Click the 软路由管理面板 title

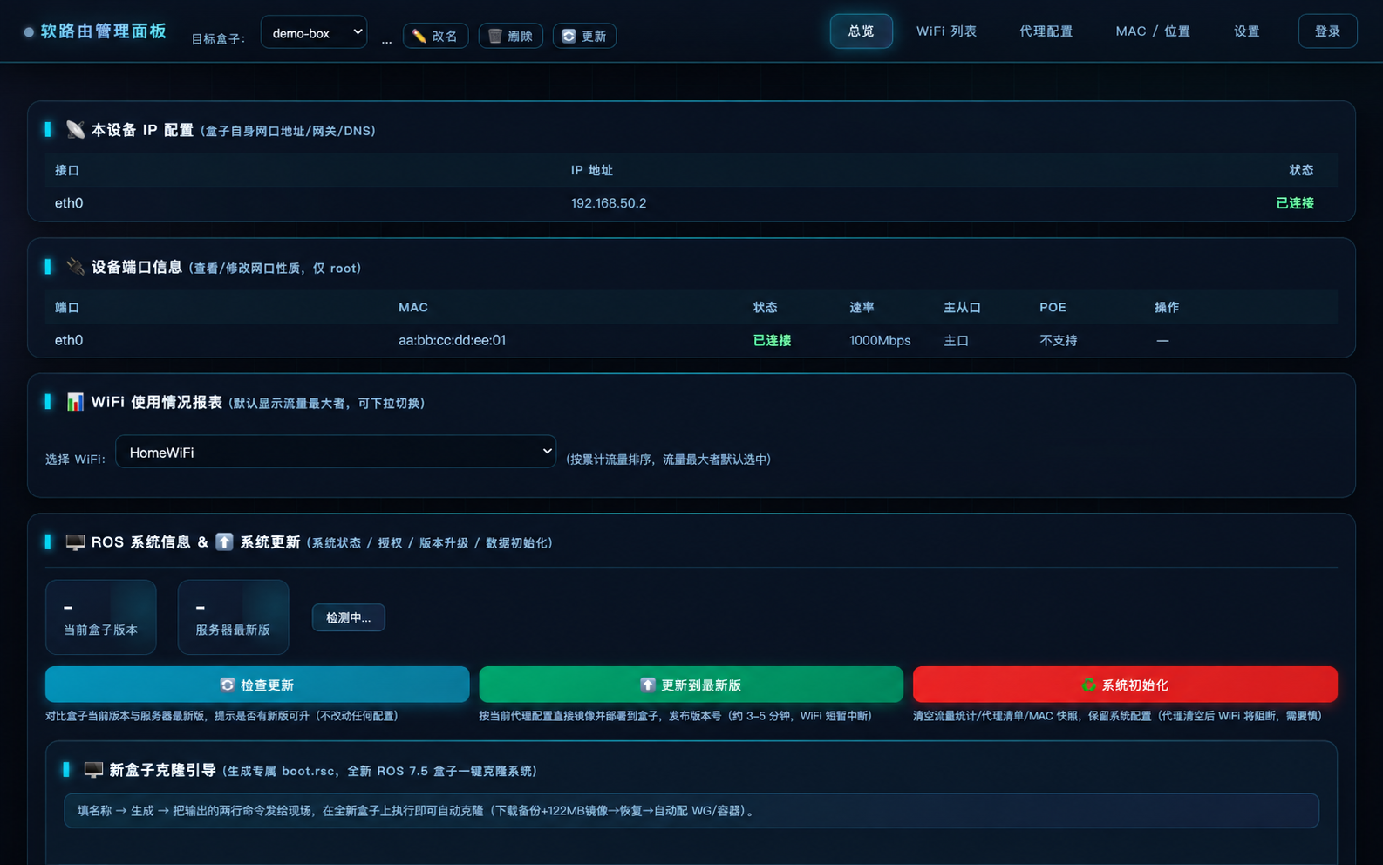104,31
